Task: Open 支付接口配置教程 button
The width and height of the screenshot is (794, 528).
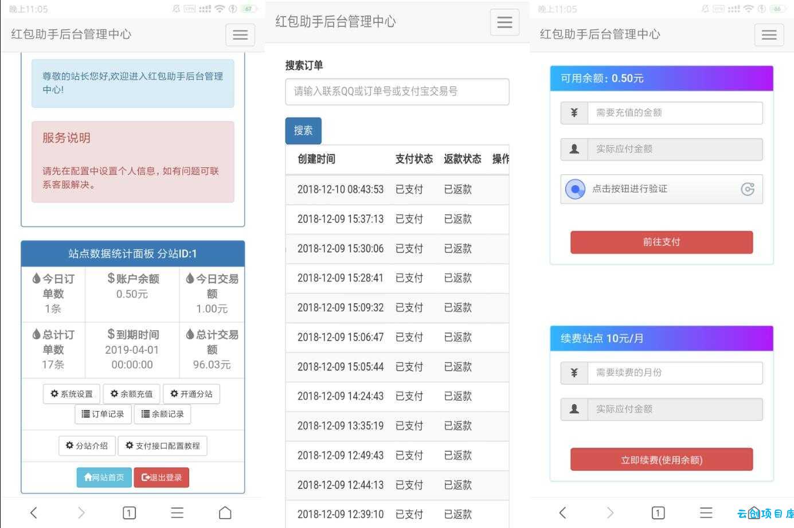Action: click(x=163, y=445)
